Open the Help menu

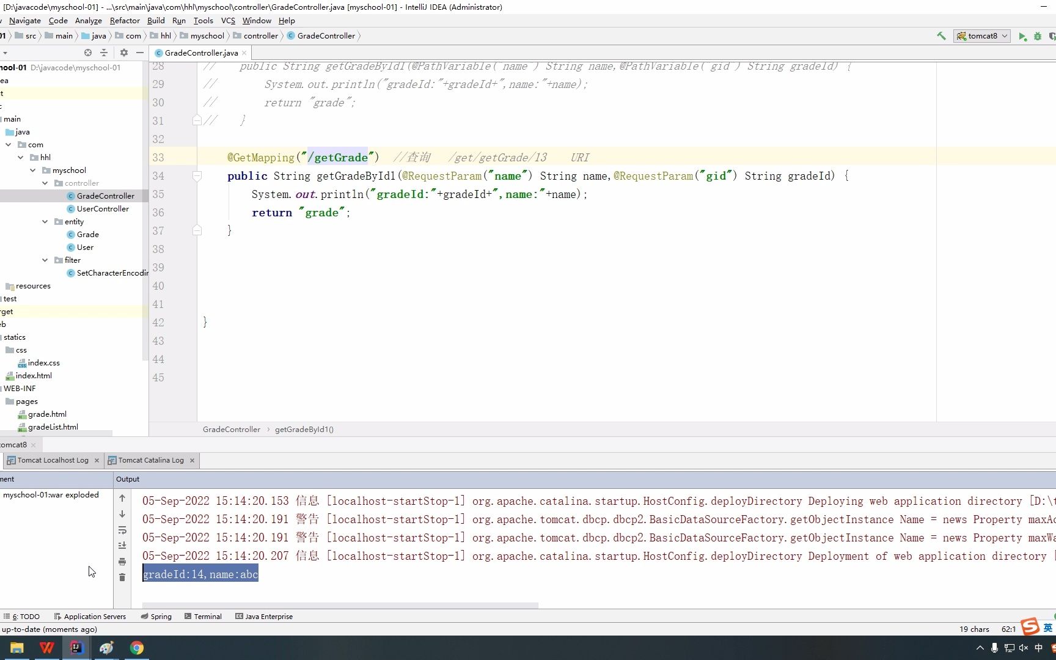point(287,21)
